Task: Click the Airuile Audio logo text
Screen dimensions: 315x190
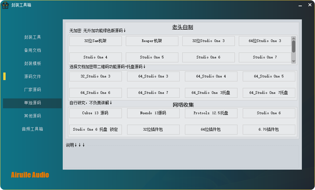Action: click(x=30, y=175)
